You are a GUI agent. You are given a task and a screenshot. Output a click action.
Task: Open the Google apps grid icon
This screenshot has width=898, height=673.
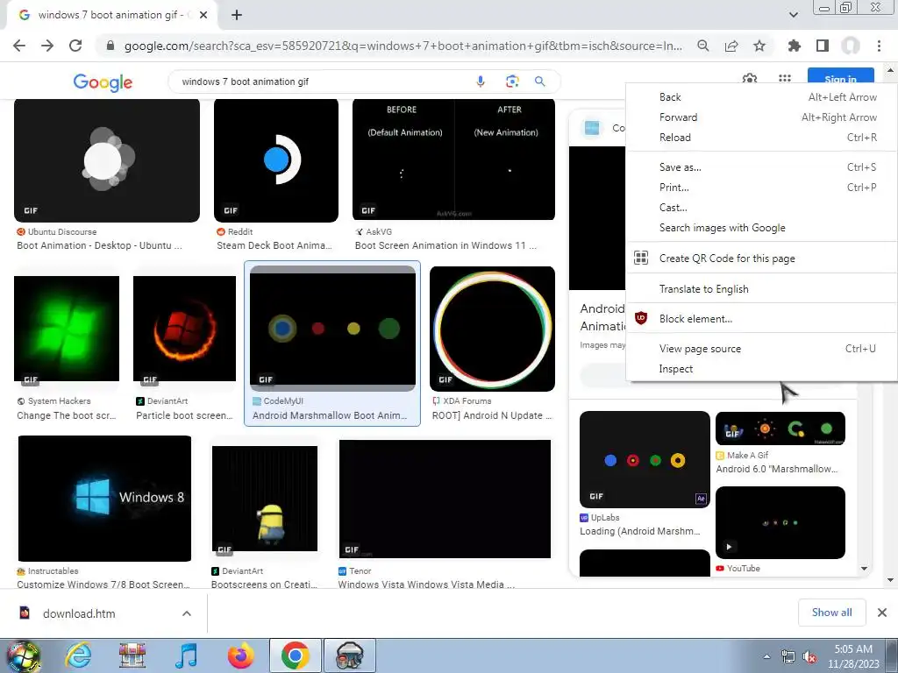785,78
